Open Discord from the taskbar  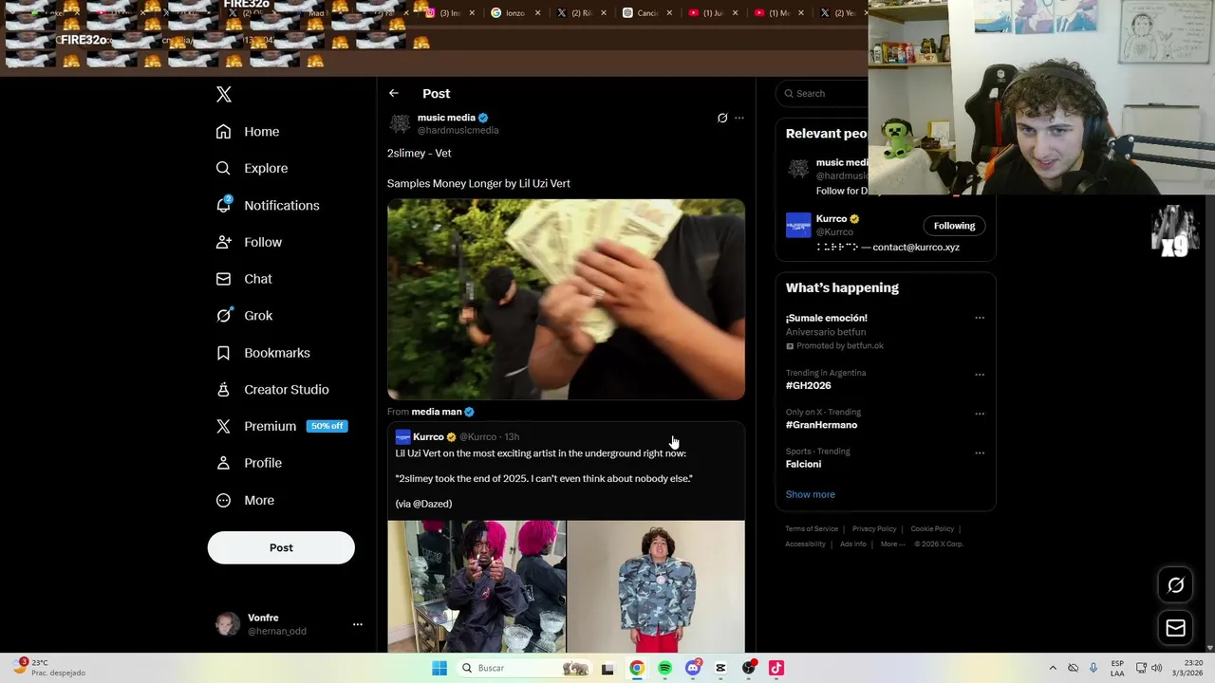click(693, 668)
